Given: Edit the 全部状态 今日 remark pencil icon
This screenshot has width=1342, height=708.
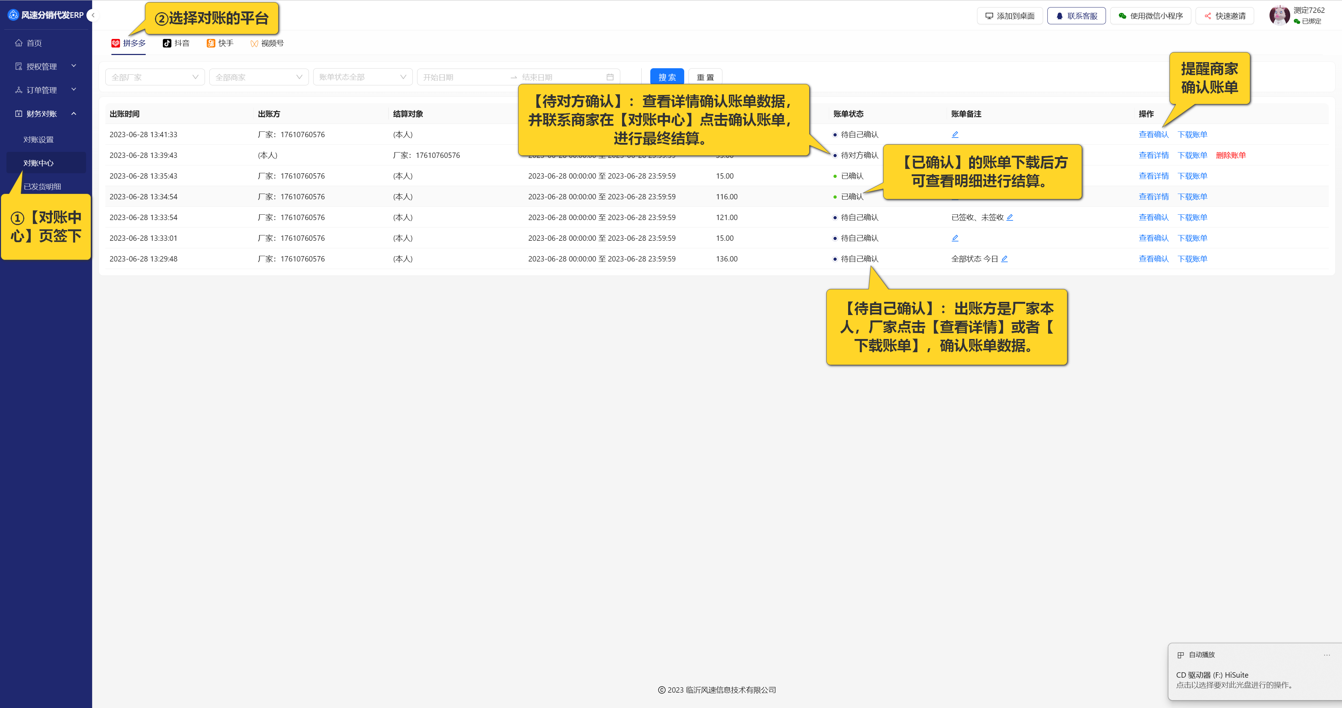Looking at the screenshot, I should [1005, 259].
